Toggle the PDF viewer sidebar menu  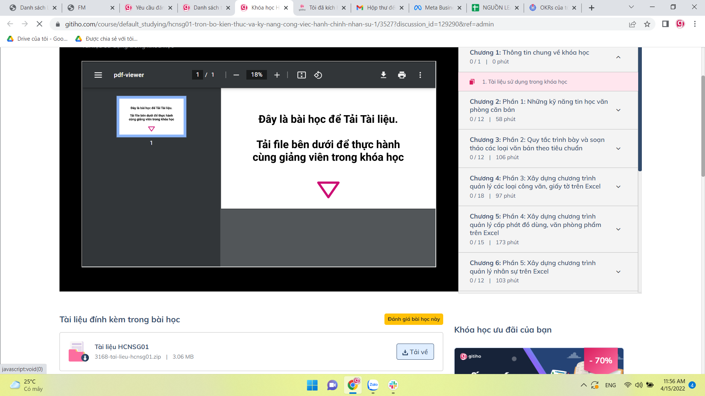98,75
